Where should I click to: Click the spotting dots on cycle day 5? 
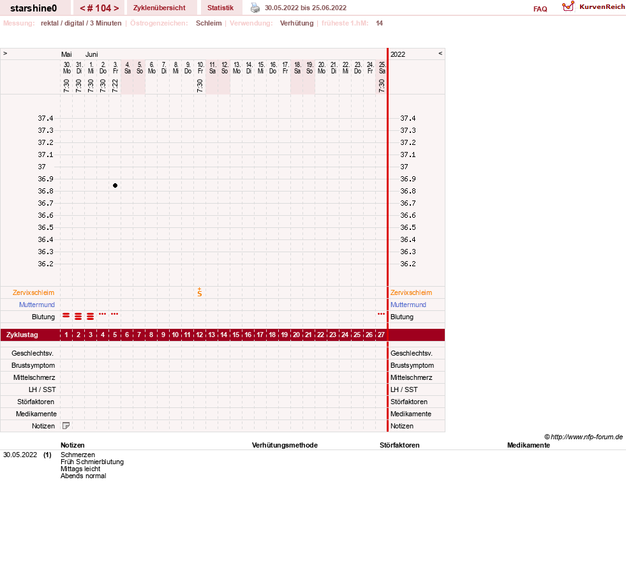115,314
